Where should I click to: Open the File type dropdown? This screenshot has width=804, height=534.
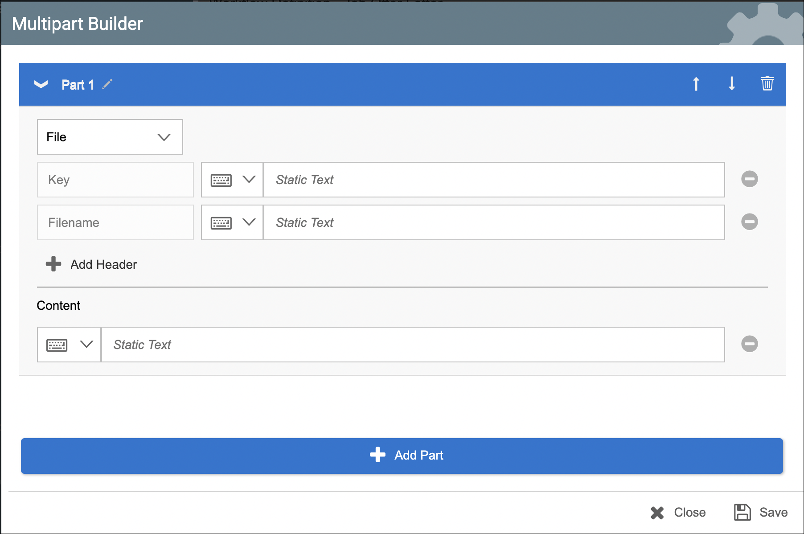pyautogui.click(x=110, y=137)
